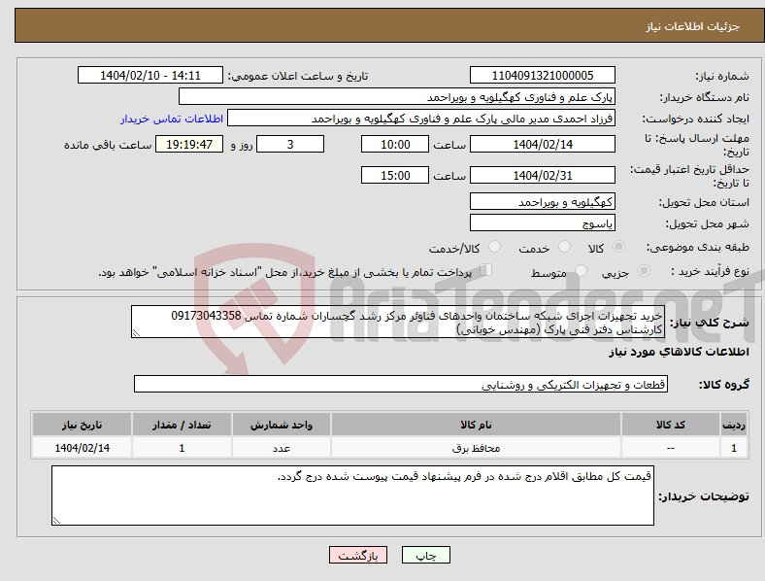Click the توضیحات خریدار notes textarea

coord(352,496)
